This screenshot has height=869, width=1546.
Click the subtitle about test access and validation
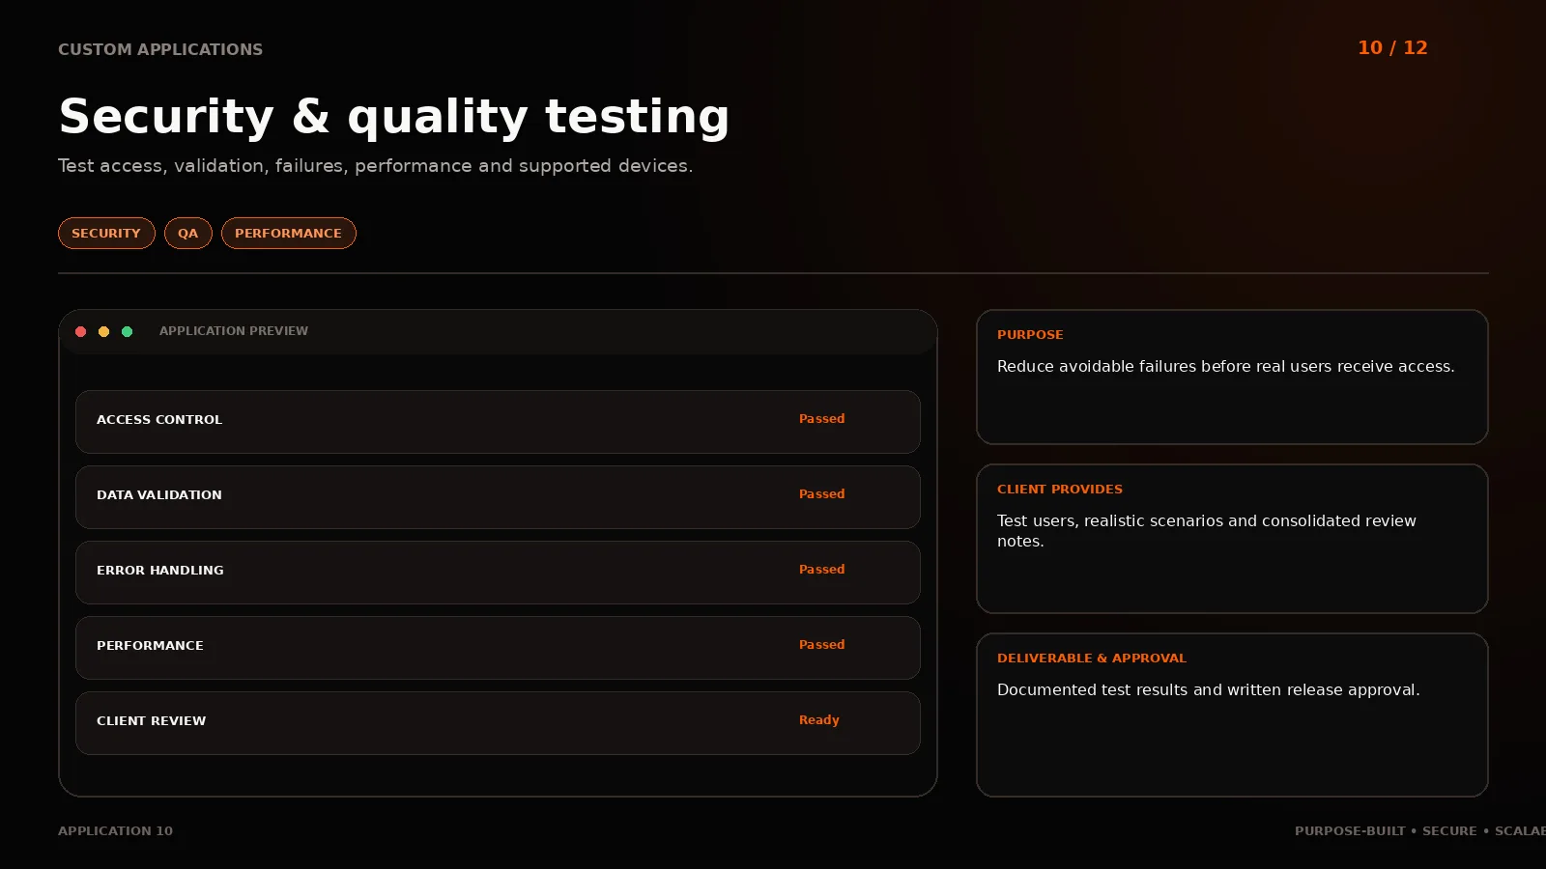pyautogui.click(x=375, y=165)
